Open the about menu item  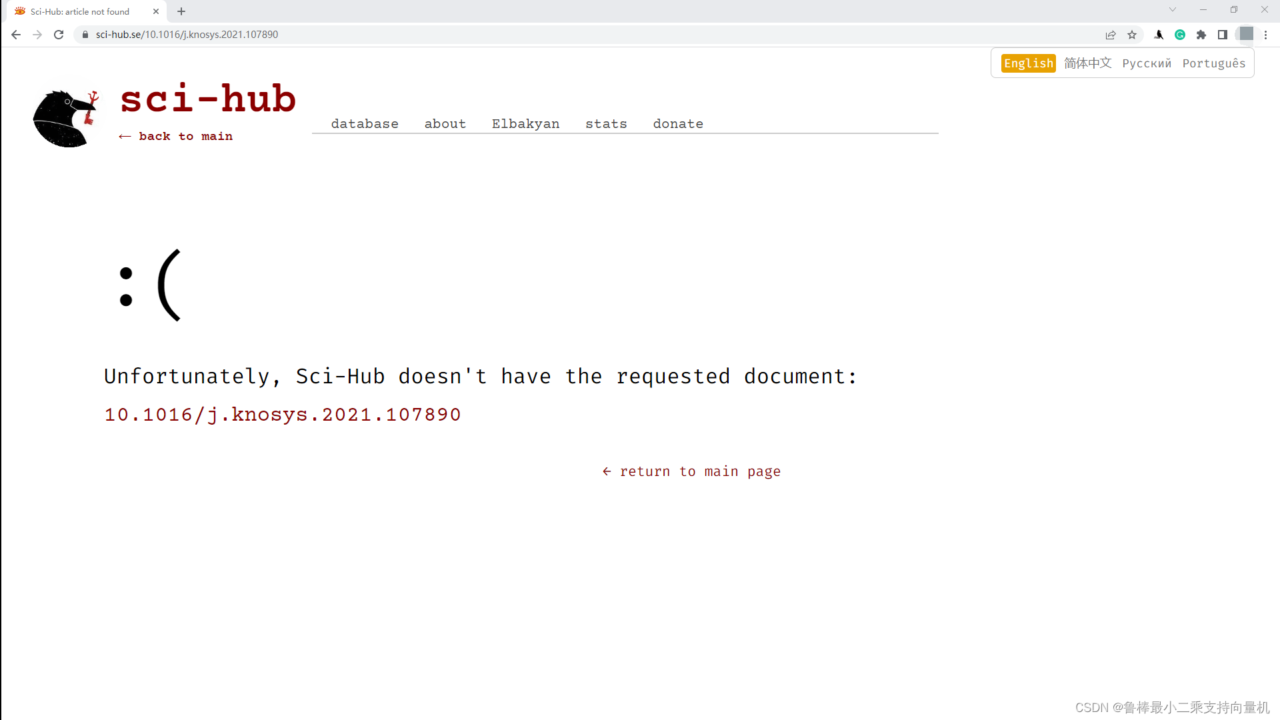coord(445,123)
